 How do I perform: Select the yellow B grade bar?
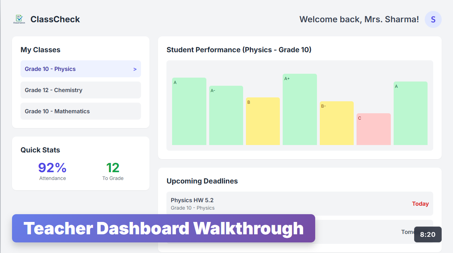(263, 121)
